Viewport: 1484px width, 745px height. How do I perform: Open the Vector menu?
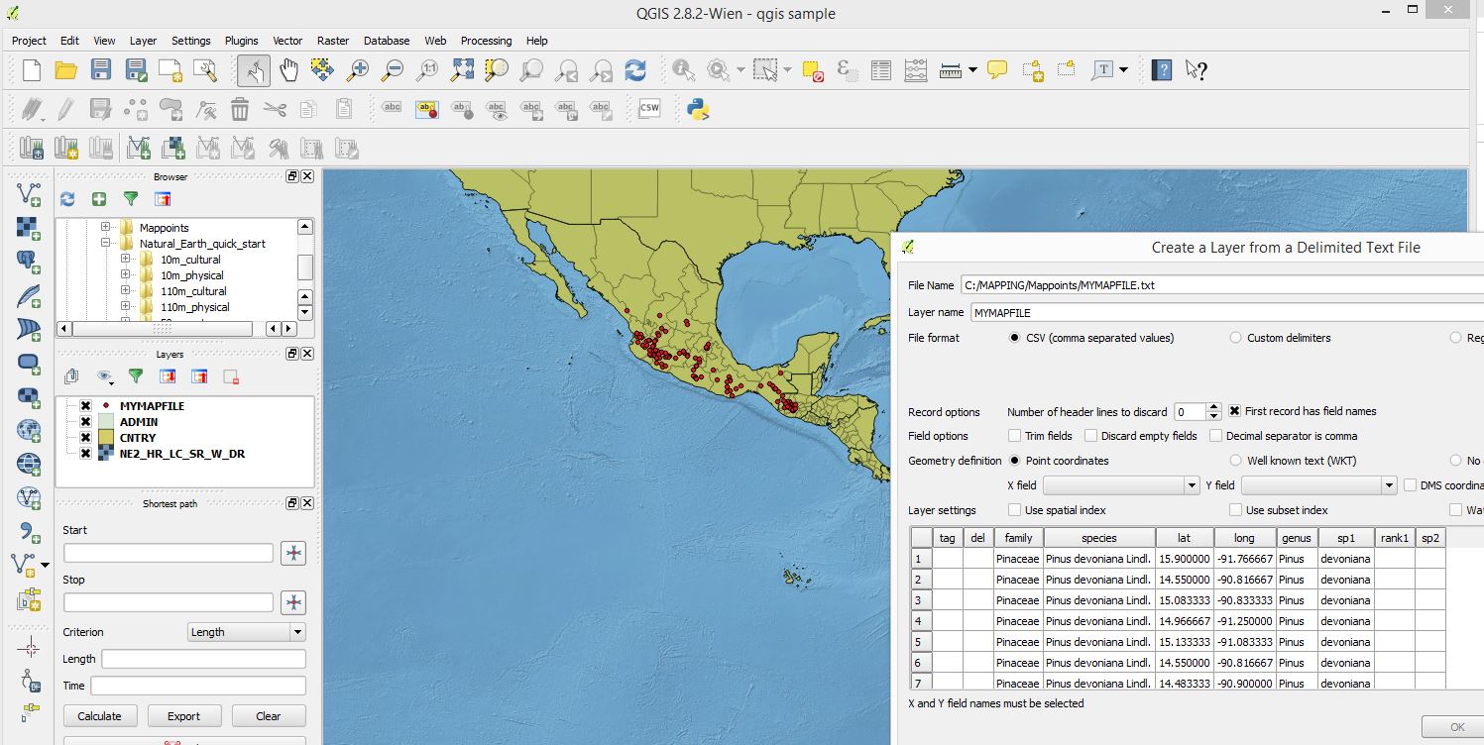coord(287,41)
